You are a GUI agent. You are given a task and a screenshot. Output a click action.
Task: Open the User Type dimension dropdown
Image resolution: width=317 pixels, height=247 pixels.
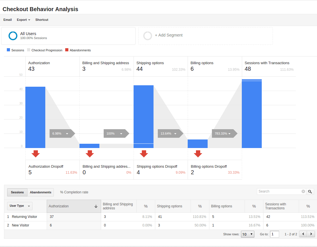click(20, 206)
